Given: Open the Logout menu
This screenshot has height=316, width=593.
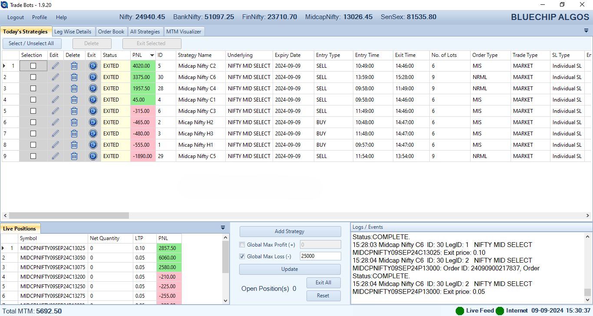Looking at the screenshot, I should [x=16, y=17].
